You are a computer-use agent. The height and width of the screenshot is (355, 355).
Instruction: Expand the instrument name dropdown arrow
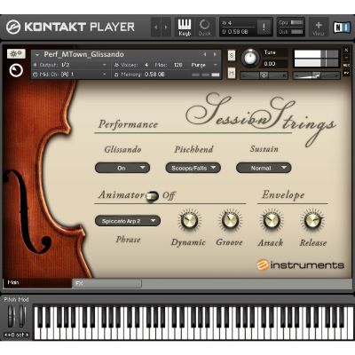[37, 55]
